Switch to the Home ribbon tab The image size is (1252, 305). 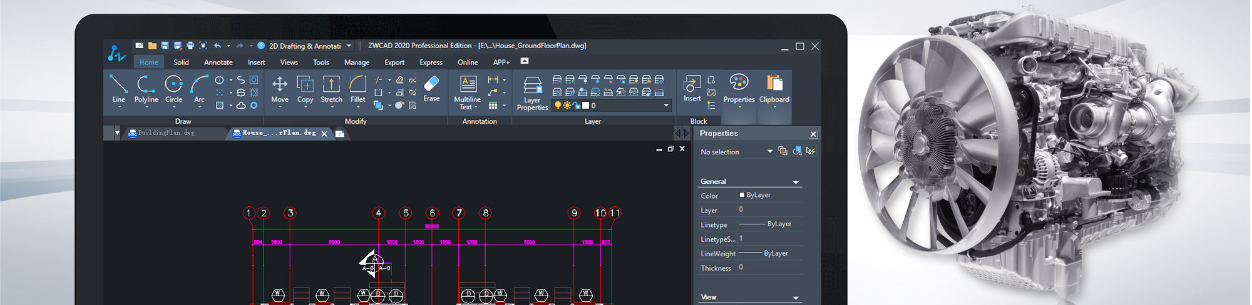pos(149,62)
